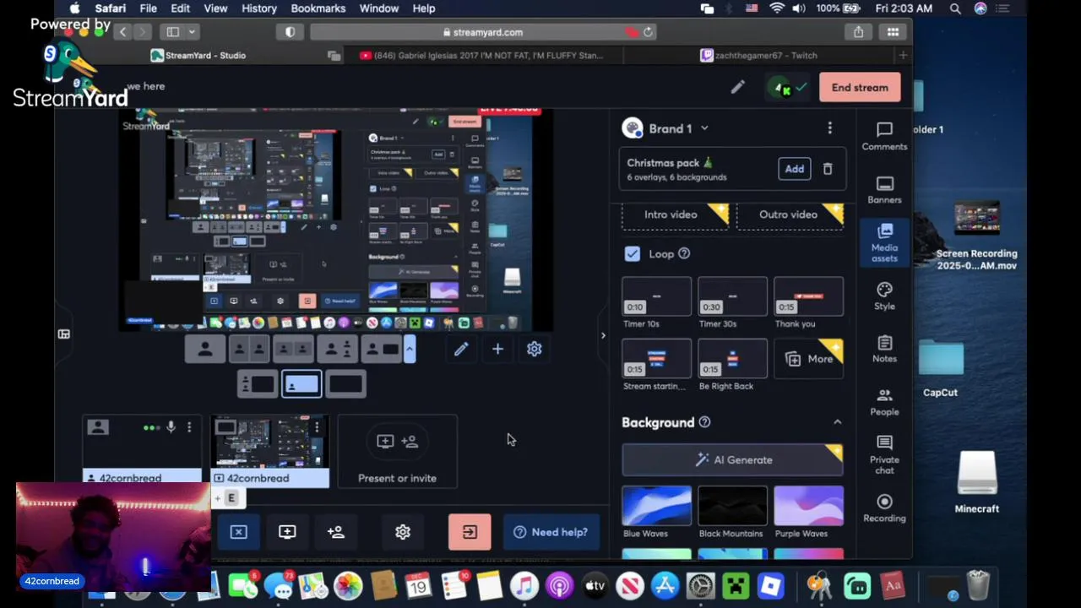Click the invite guest icon in bottom bar
Viewport: 1081px width, 608px height.
click(336, 532)
